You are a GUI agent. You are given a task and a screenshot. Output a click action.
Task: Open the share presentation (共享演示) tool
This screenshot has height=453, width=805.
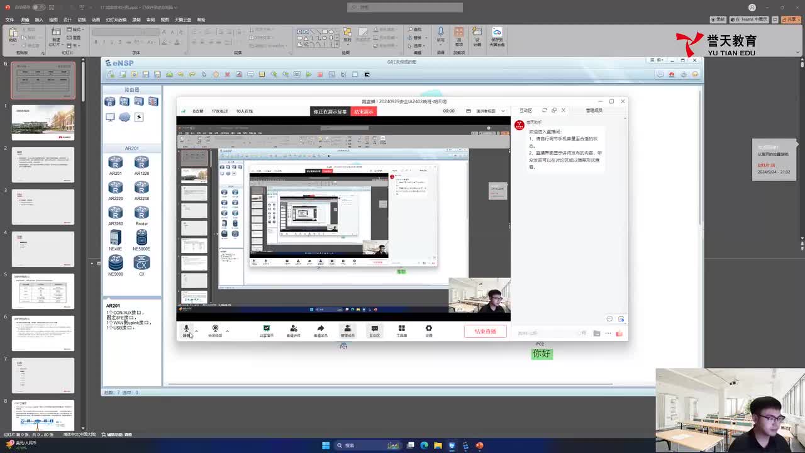267,331
